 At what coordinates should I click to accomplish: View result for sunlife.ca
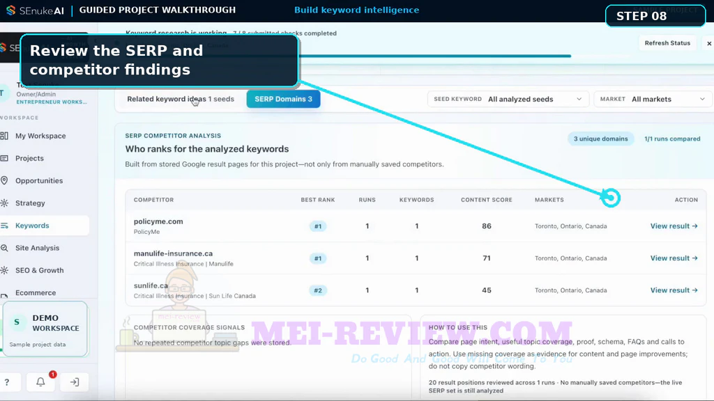coord(674,290)
